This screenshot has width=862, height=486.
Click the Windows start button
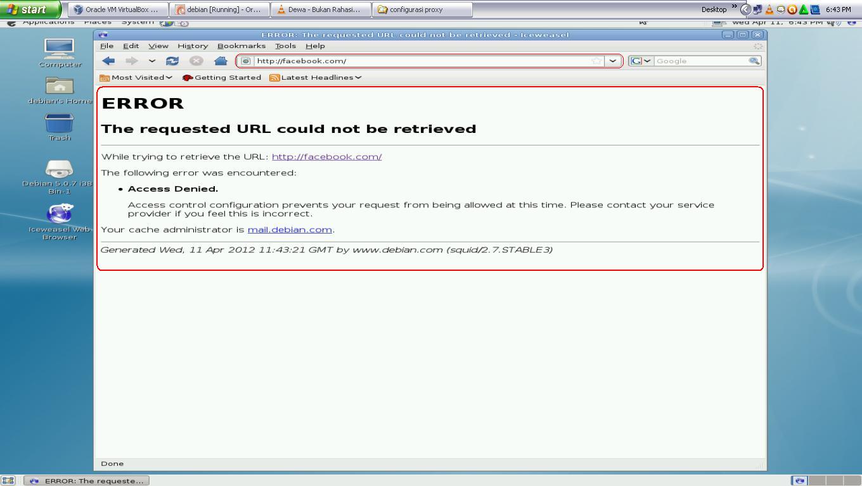pyautogui.click(x=30, y=9)
